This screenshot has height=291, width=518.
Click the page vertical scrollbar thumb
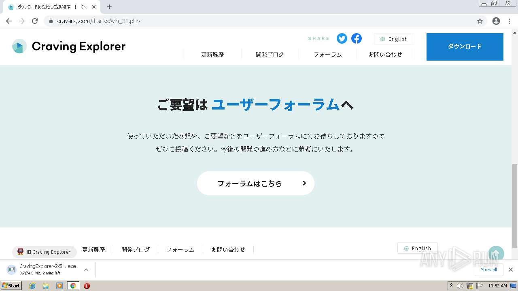click(x=515, y=206)
